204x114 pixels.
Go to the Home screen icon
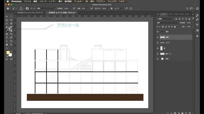point(8,9)
